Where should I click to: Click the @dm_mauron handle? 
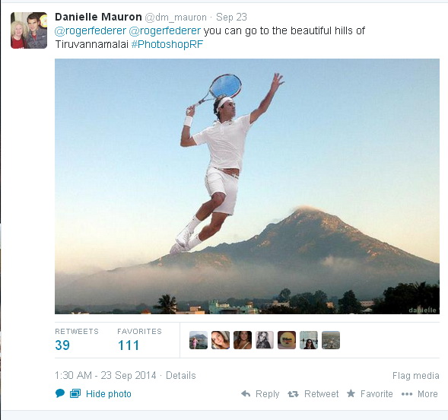[176, 17]
